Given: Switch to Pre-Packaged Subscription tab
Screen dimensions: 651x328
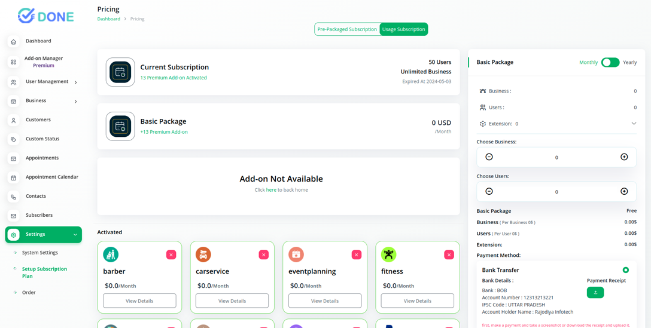Looking at the screenshot, I should 347,29.
